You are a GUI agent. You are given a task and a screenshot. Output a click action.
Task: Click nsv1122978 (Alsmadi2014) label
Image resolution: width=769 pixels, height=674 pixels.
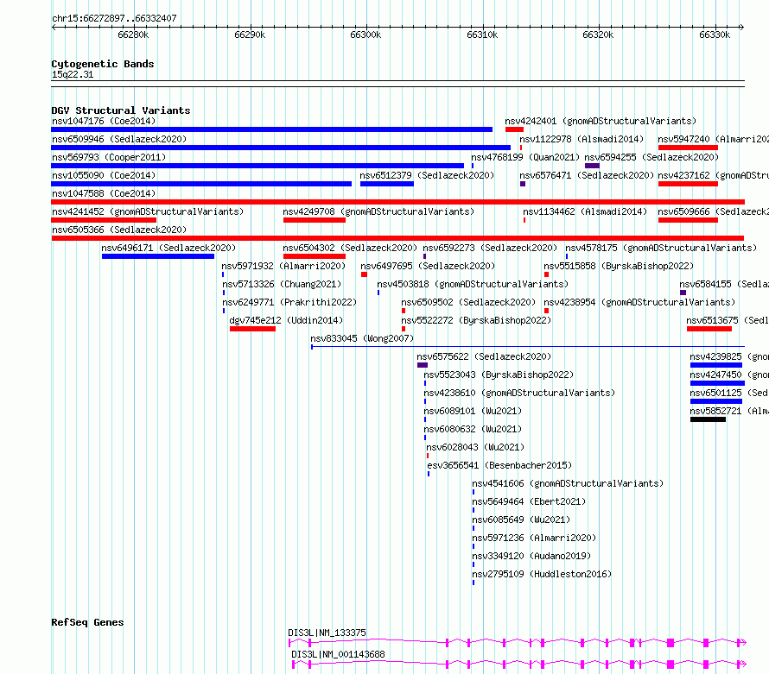click(582, 139)
